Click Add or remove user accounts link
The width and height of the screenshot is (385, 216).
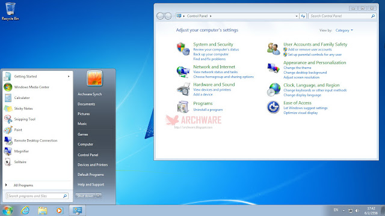pyautogui.click(x=310, y=49)
